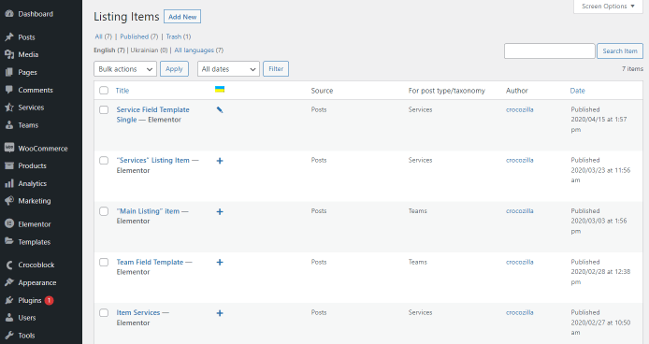This screenshot has height=344, width=649.
Task: Click the Search Item button
Action: 620,50
